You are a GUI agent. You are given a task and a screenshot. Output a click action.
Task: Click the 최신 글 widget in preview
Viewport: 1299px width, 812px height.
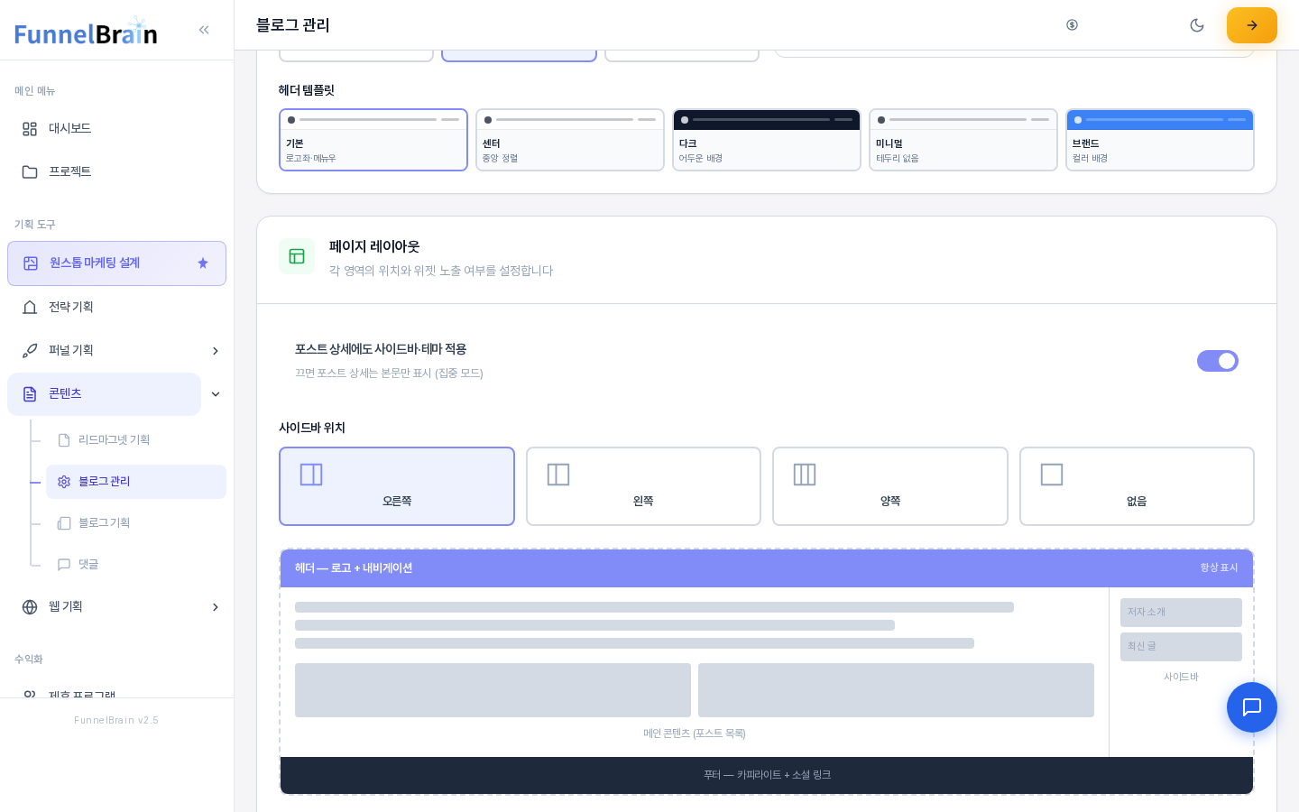click(1181, 647)
